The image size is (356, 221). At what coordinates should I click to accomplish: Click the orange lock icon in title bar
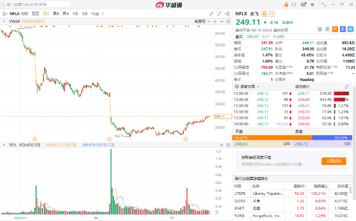(x=286, y=5)
